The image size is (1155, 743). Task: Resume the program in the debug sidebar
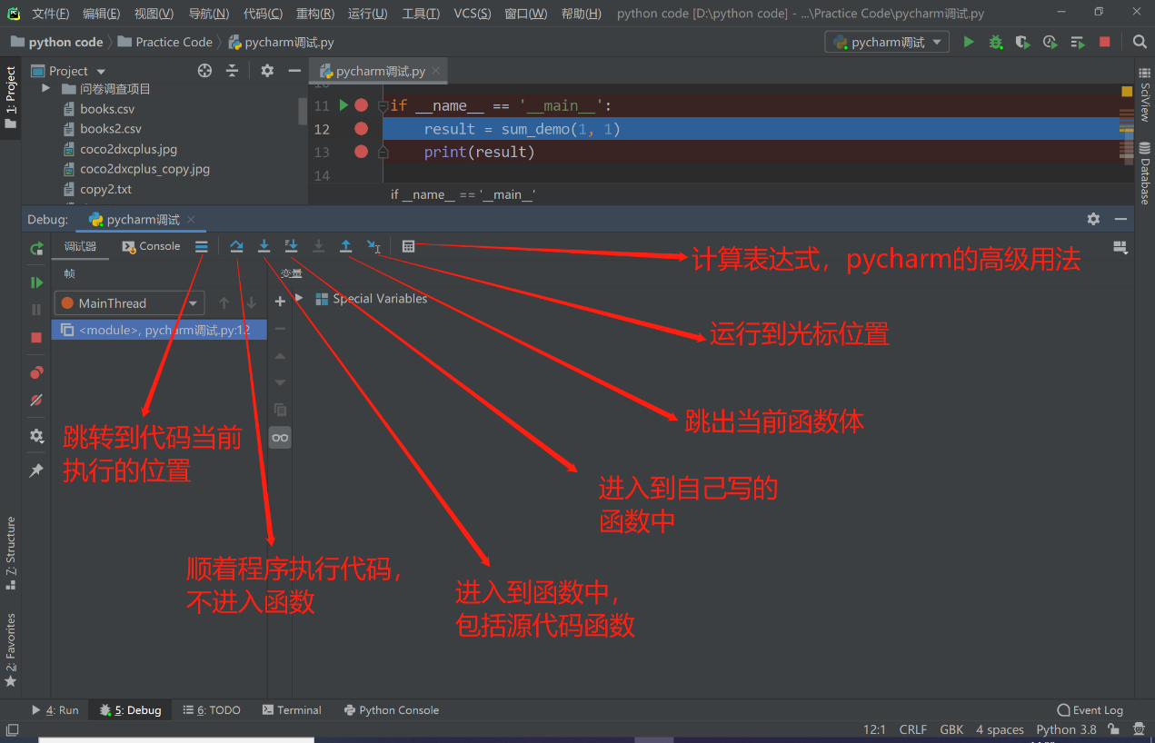coord(36,283)
